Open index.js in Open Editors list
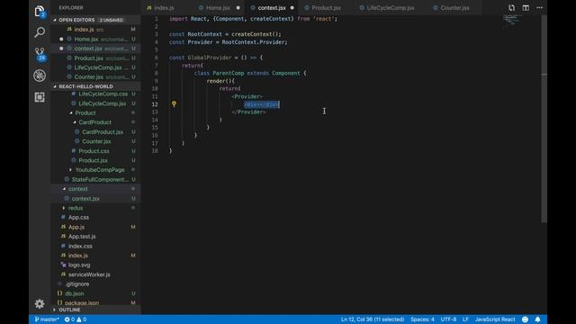576x324 pixels. pos(95,30)
